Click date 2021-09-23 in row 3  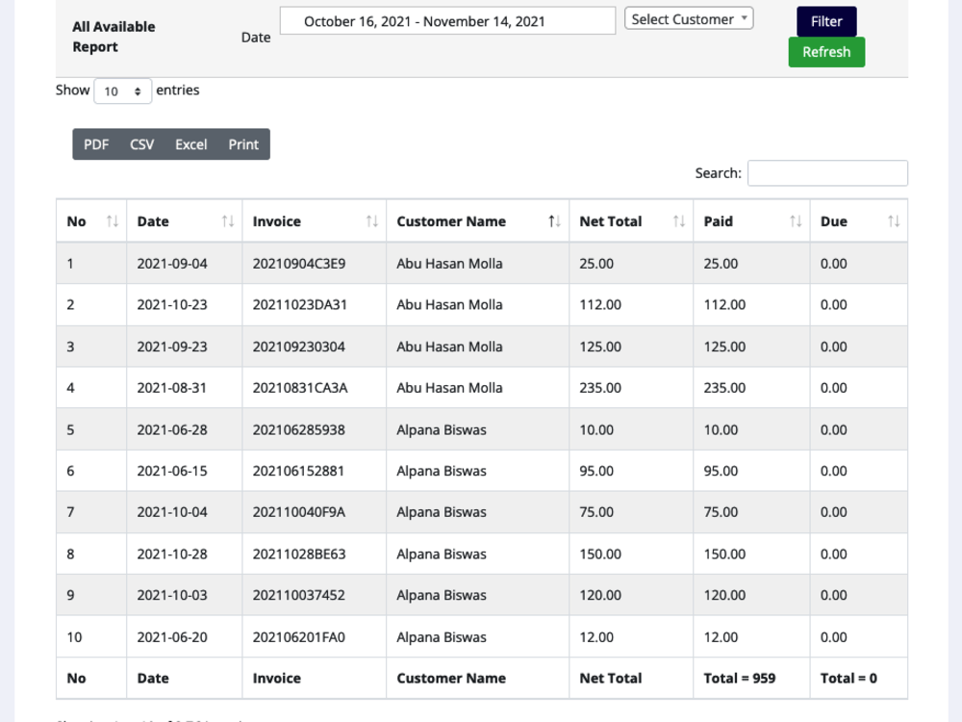click(x=172, y=347)
